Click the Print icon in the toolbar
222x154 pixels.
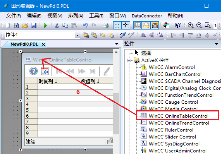pos(105,26)
